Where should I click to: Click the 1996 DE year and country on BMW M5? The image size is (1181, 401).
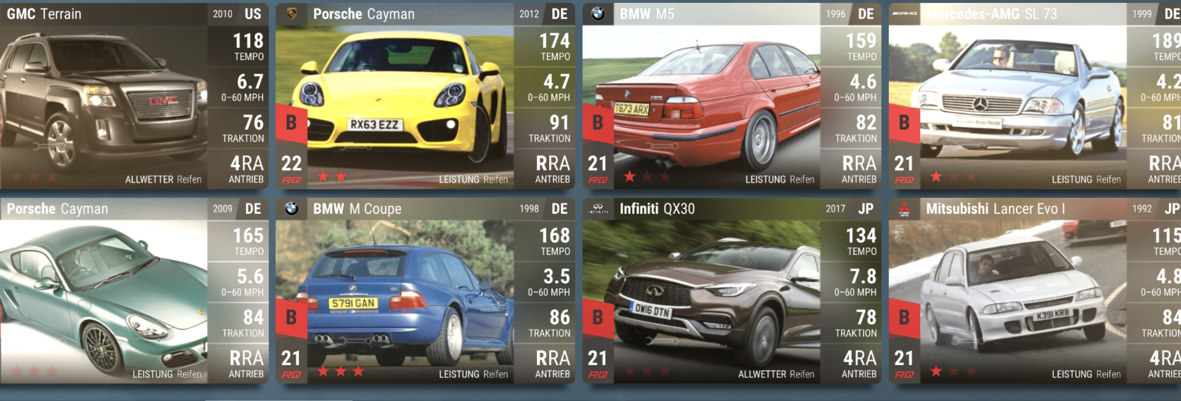[x=850, y=14]
